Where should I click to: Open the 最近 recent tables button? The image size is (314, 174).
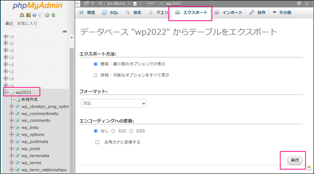pos(9,24)
